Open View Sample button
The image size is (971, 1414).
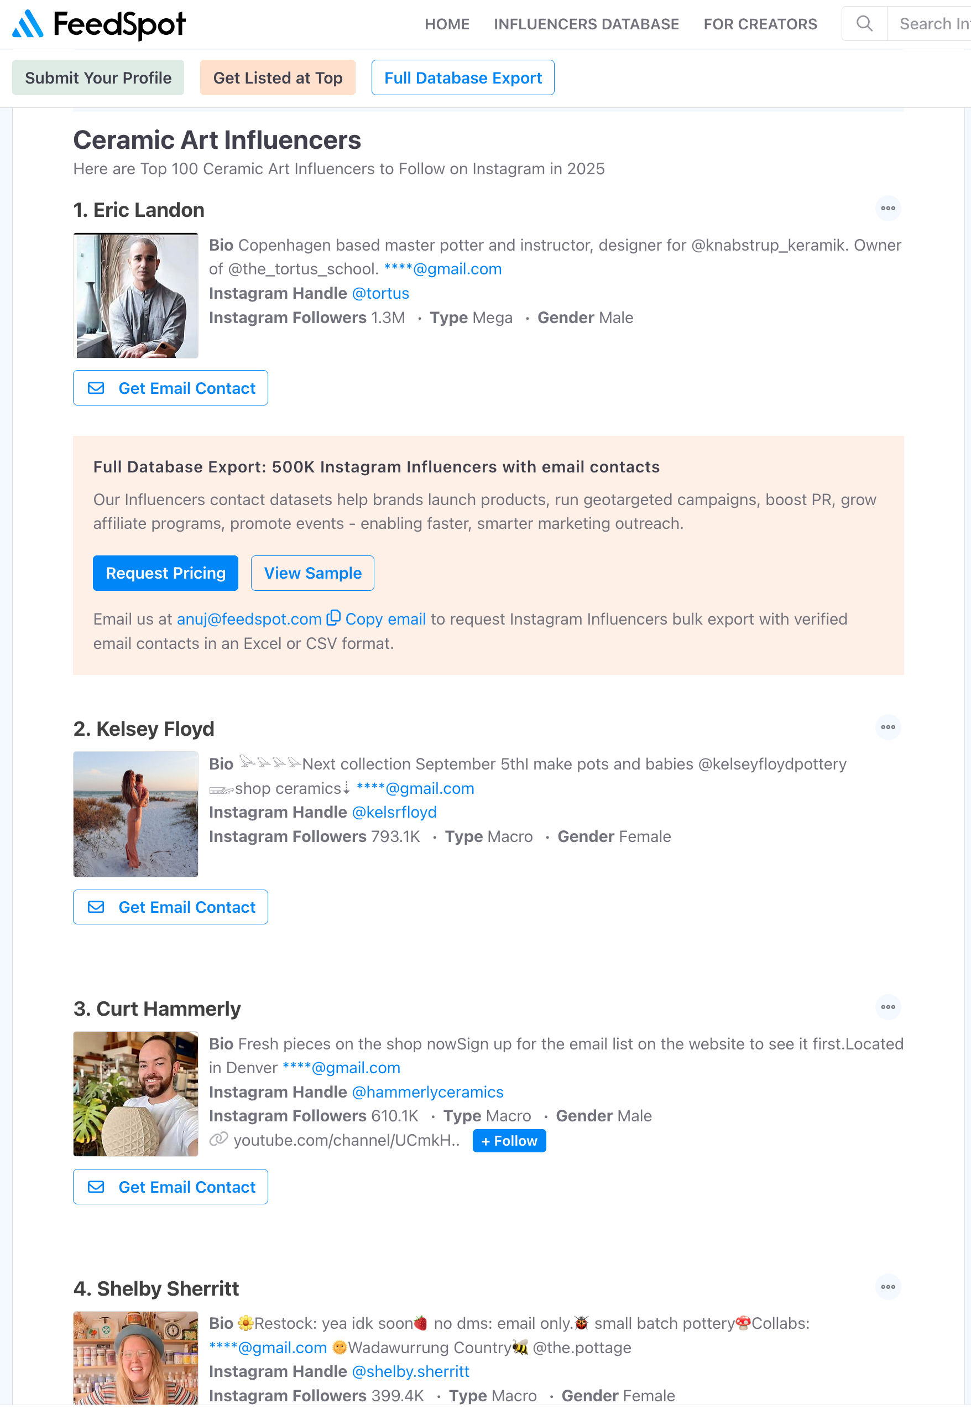click(x=312, y=573)
